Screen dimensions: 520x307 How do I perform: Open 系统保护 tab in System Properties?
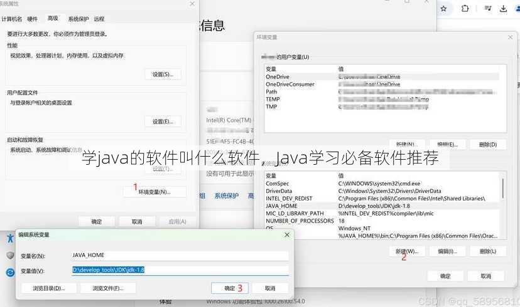tap(79, 19)
